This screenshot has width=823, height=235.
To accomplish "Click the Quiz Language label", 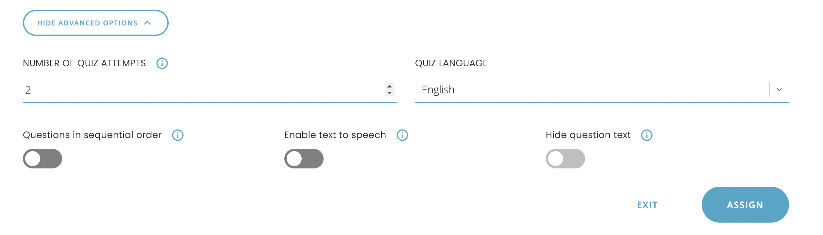I will pyautogui.click(x=451, y=63).
